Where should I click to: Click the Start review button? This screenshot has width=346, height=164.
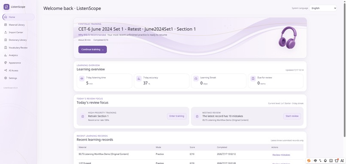[292, 116]
